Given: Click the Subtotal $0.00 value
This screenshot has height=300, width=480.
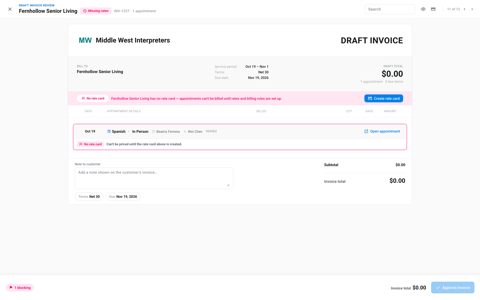Looking at the screenshot, I should (x=400, y=165).
